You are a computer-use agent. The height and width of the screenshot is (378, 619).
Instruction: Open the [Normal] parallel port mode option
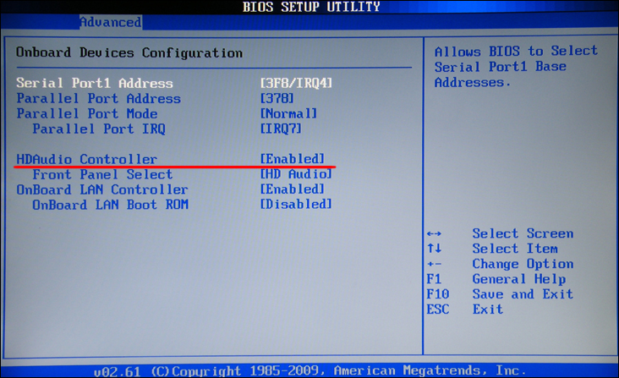(288, 113)
